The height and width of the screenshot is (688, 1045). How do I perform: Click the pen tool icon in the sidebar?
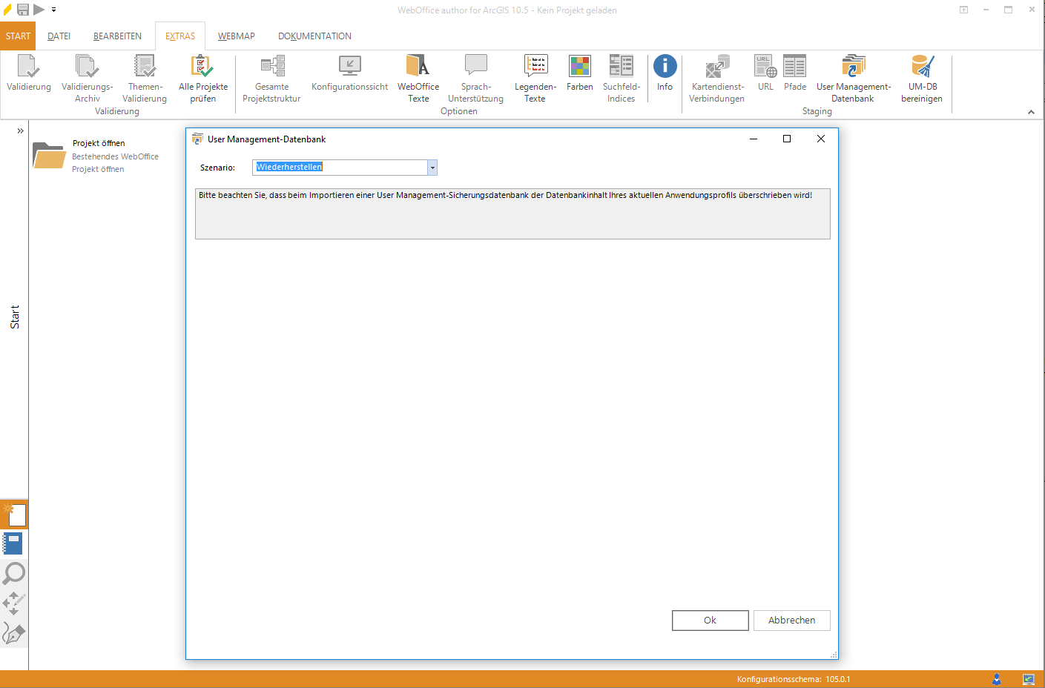[x=14, y=632]
